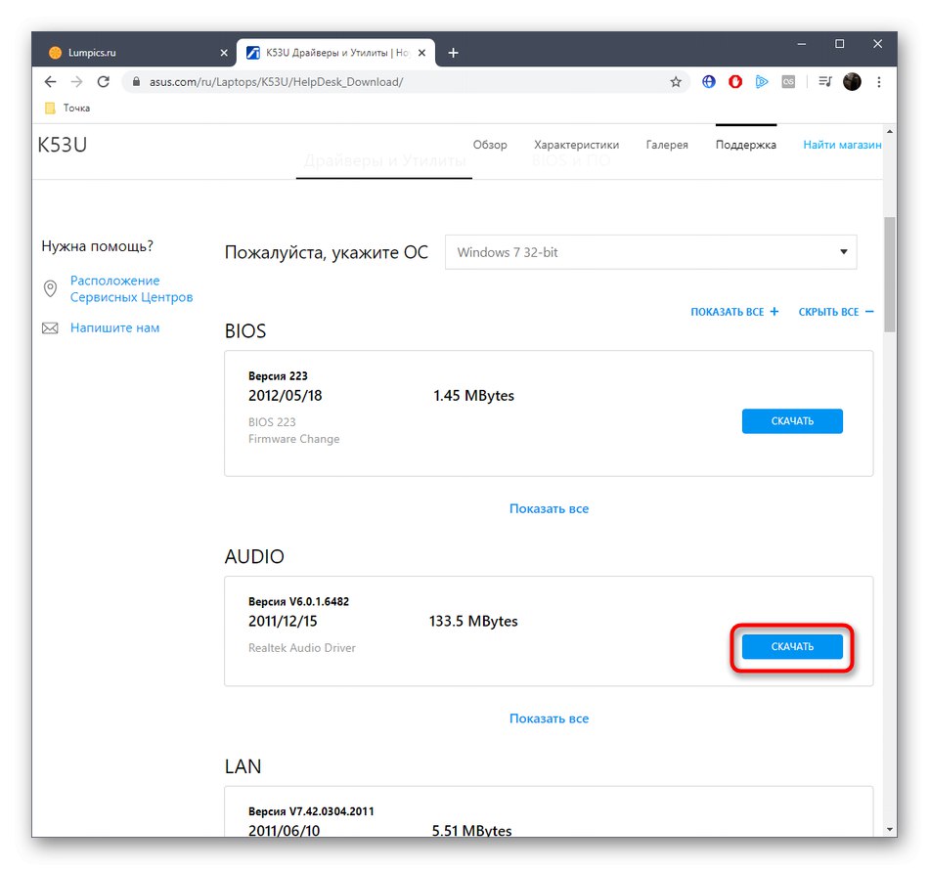929x869 pixels.
Task: Click the Service Center location pin icon
Action: (50, 288)
